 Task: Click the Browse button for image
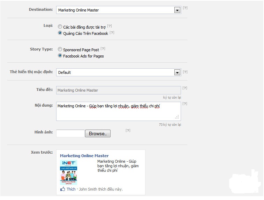(x=98, y=133)
